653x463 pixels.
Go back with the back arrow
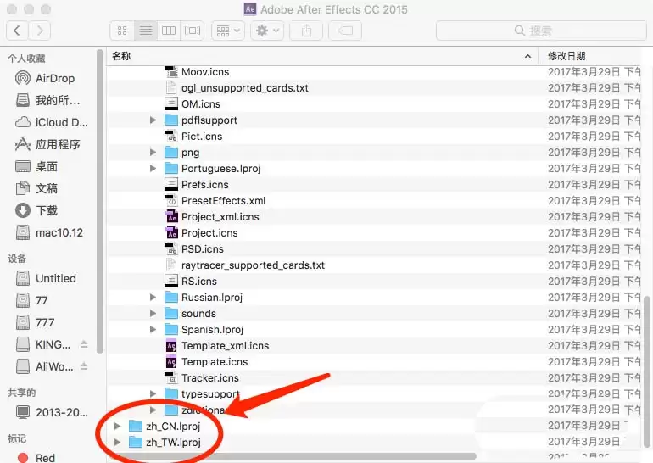tap(17, 31)
